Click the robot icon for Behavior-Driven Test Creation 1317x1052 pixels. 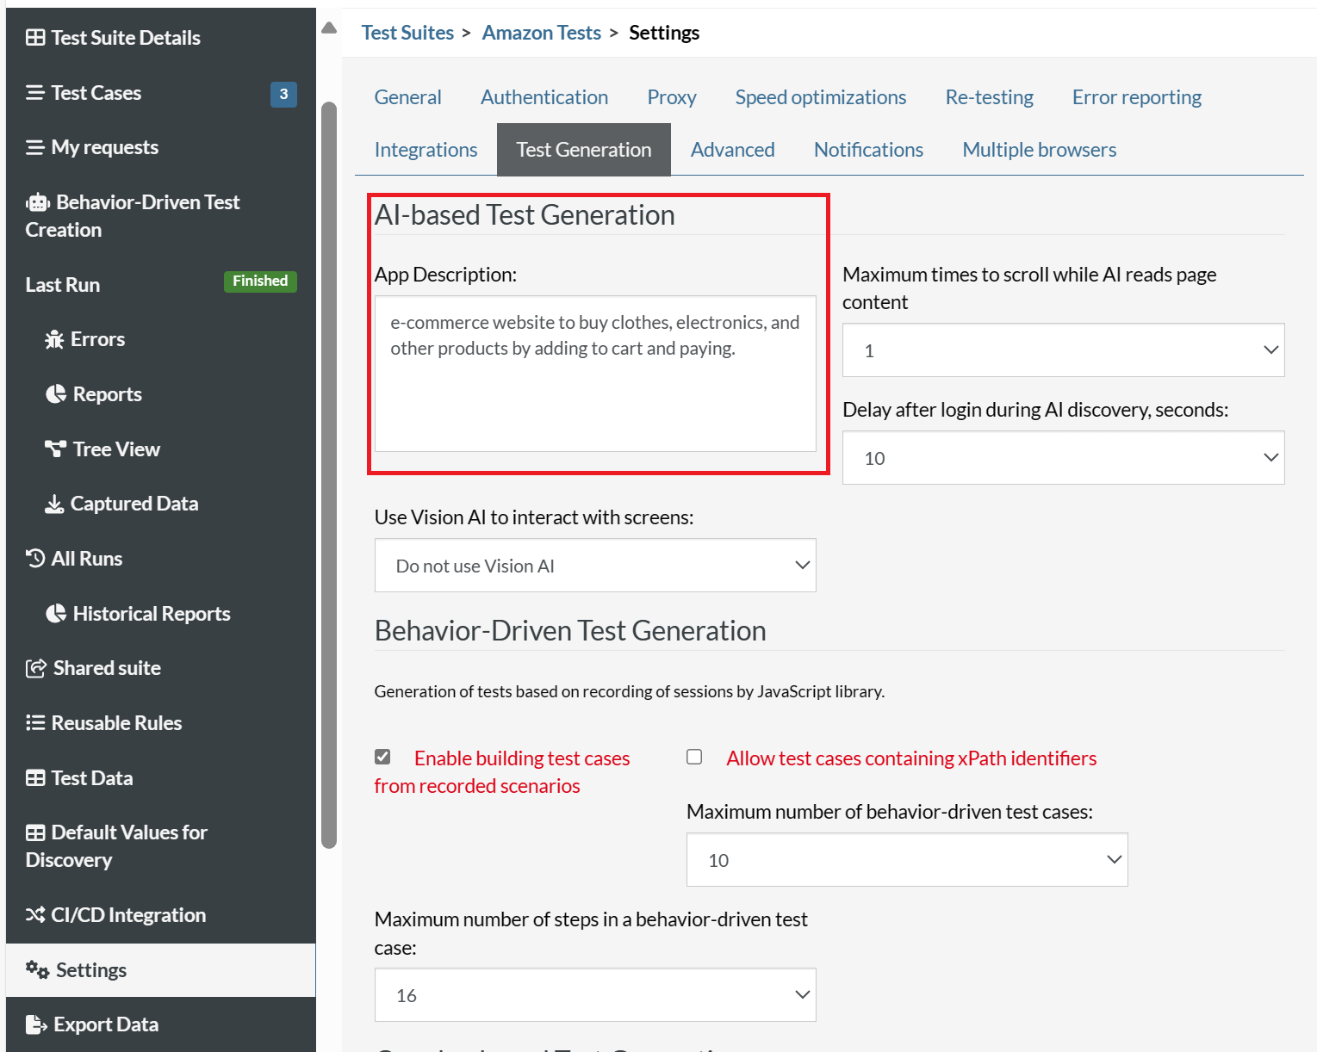[38, 202]
